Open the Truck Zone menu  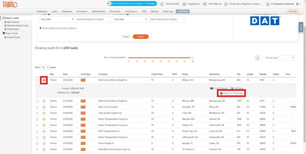131,12
